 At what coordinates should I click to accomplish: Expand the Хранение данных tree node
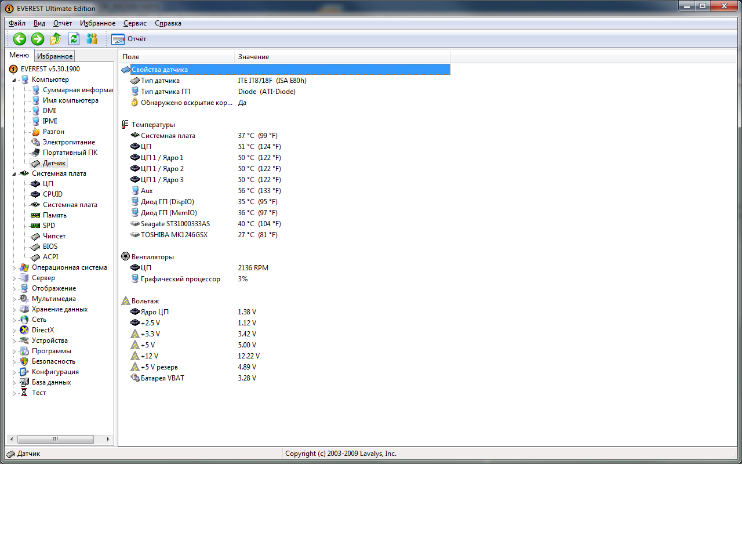pyautogui.click(x=14, y=310)
